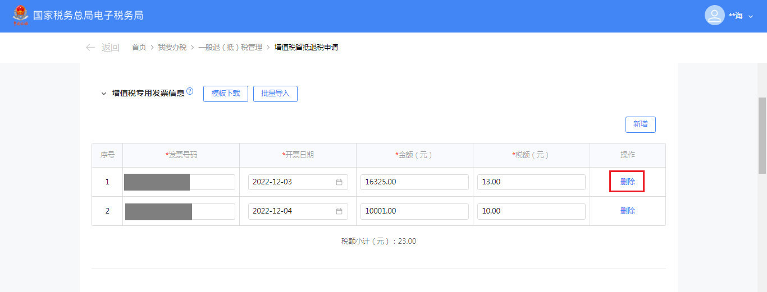Click 新增 to add an invoice row
767x292 pixels.
click(640, 124)
